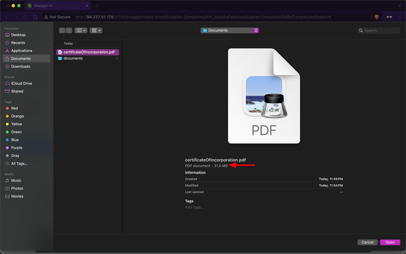Open Downloads folder from sidebar
Viewport: 406px width, 254px height.
click(20, 66)
